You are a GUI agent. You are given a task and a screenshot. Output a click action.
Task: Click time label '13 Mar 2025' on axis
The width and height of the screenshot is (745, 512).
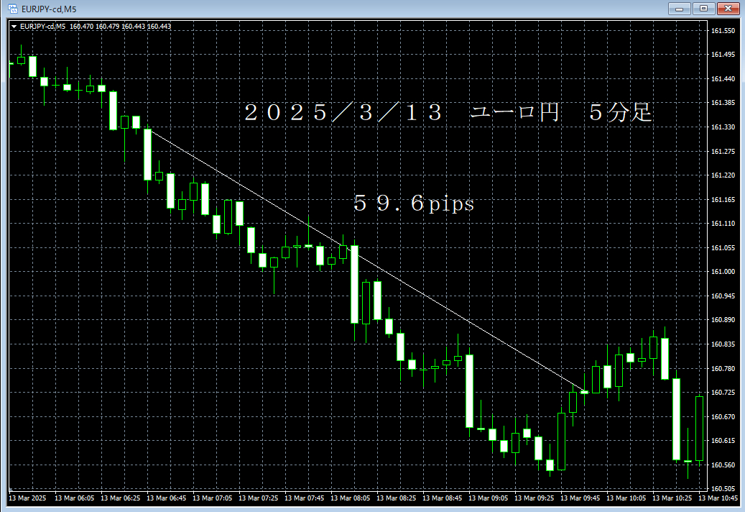(x=27, y=498)
